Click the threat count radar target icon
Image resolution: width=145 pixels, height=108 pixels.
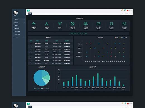[73, 24]
